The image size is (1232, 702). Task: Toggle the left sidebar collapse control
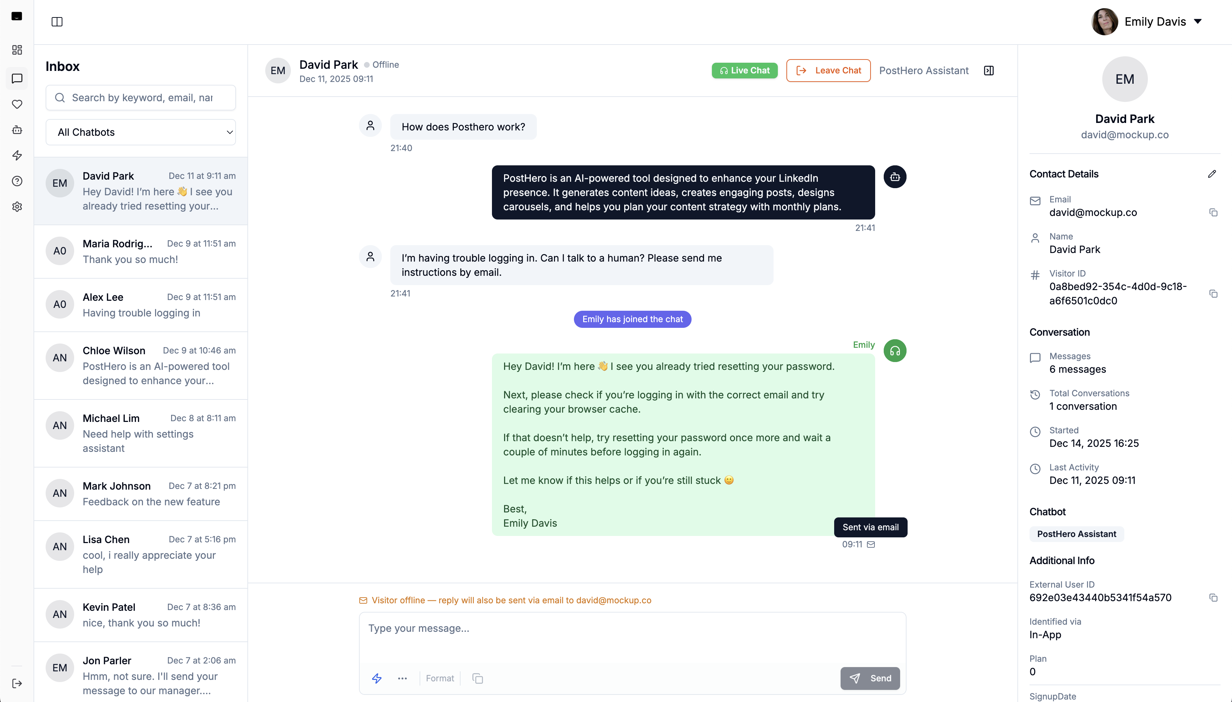pos(57,22)
